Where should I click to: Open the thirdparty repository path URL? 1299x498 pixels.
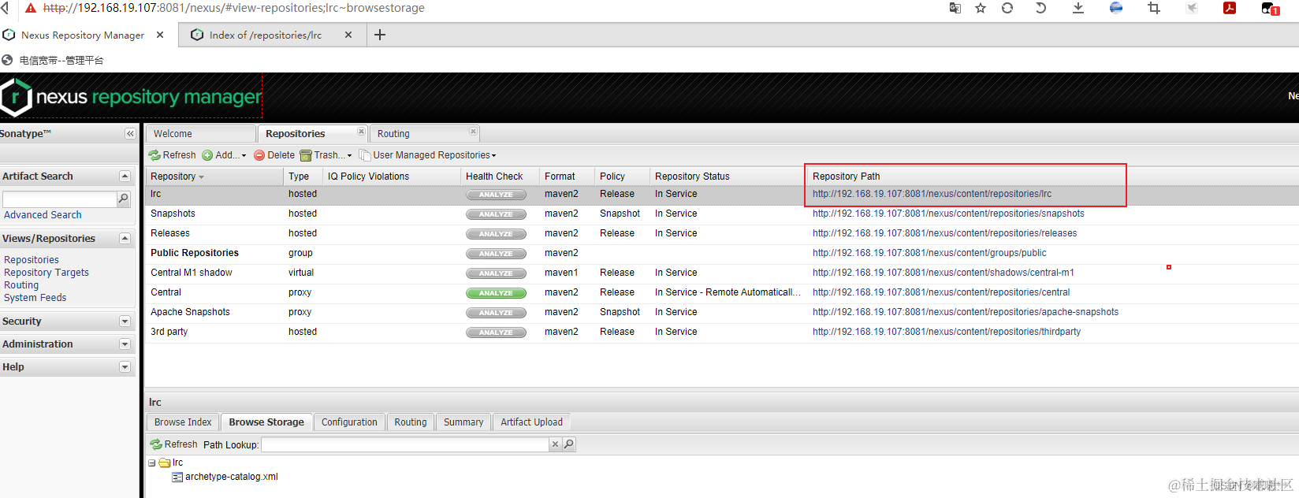(x=947, y=332)
